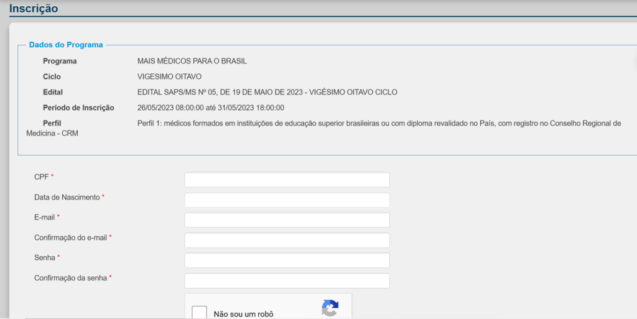Click the Confirmação da senha label

70,278
